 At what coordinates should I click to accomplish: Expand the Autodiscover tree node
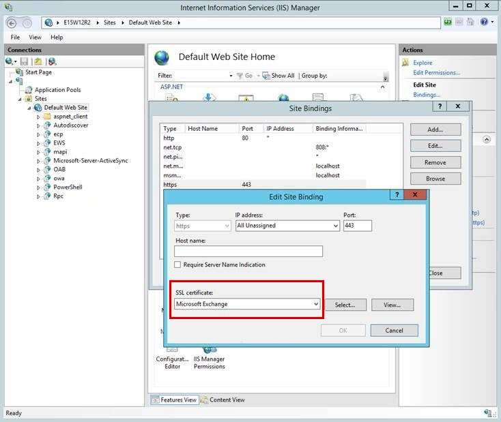[x=38, y=125]
